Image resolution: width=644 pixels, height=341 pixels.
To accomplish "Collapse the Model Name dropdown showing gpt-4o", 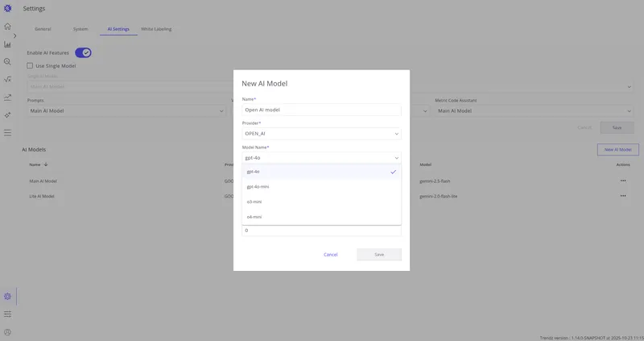I will [321, 158].
